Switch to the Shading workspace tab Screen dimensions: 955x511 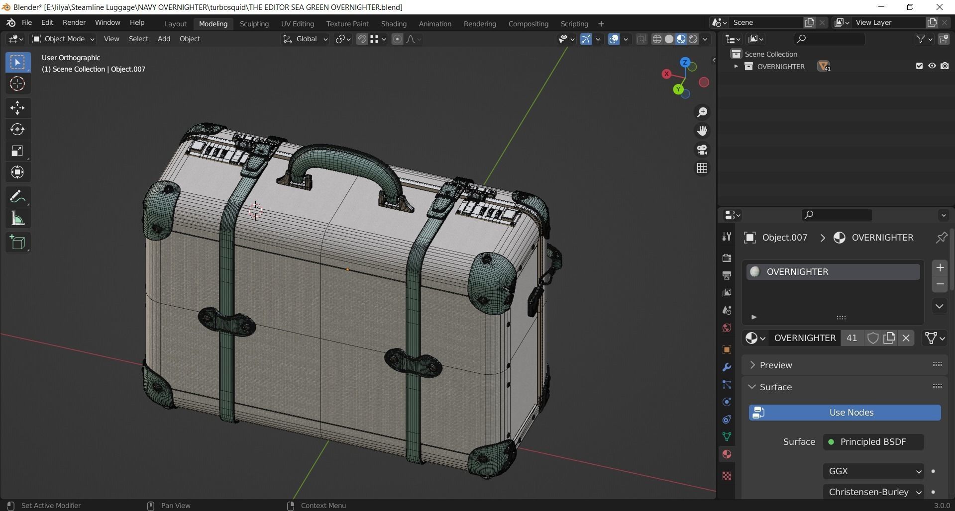394,23
